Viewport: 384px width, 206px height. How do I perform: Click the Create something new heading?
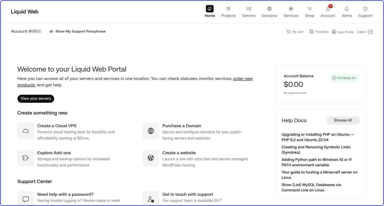(x=42, y=113)
